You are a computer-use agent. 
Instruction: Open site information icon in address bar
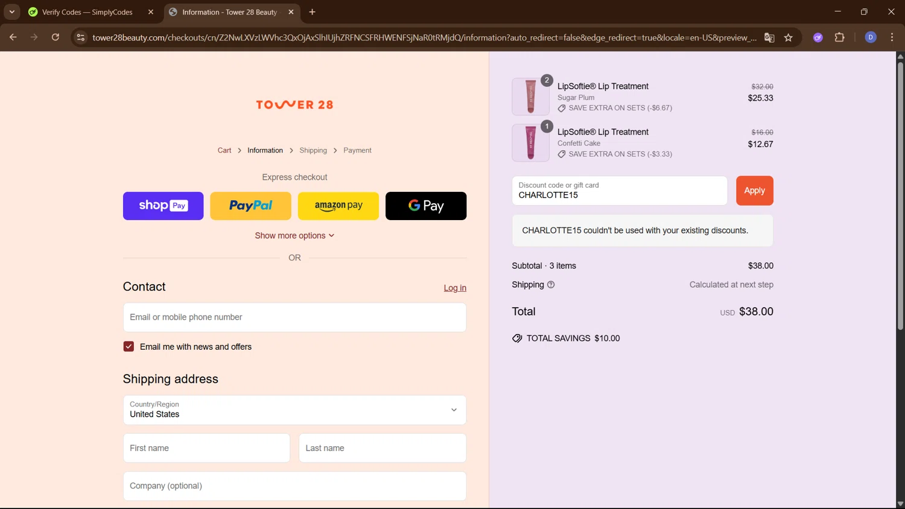(x=80, y=37)
